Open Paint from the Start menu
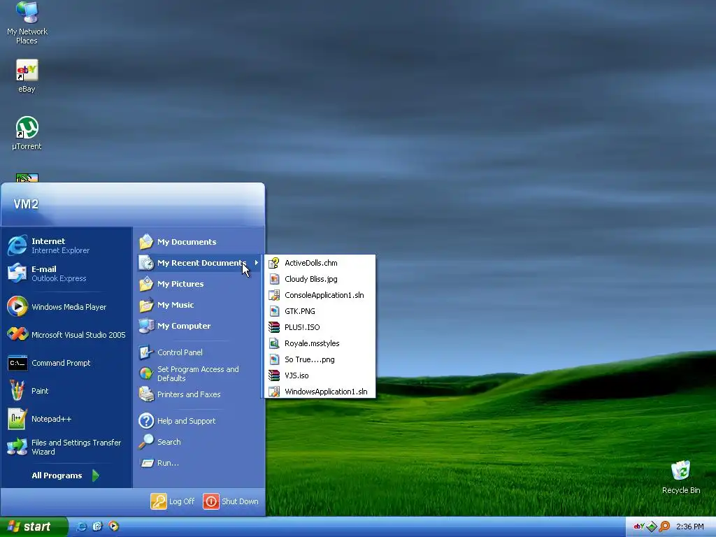The width and height of the screenshot is (716, 537). tap(66, 391)
